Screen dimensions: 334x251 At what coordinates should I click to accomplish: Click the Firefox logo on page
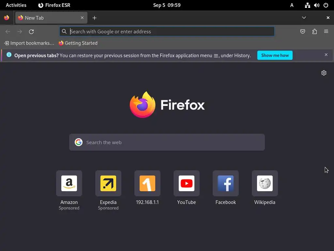tap(167, 105)
